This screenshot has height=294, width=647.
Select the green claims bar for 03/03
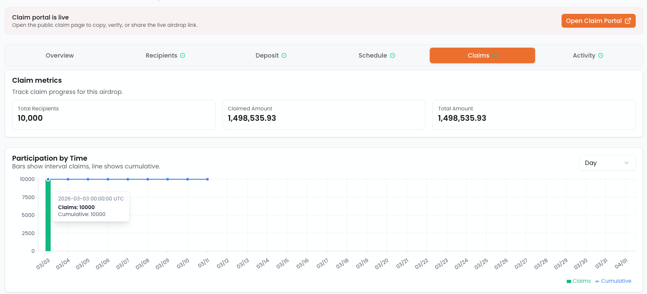48,216
